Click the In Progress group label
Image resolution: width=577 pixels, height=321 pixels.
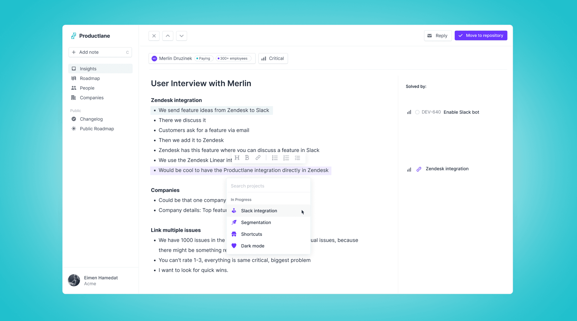(241, 200)
